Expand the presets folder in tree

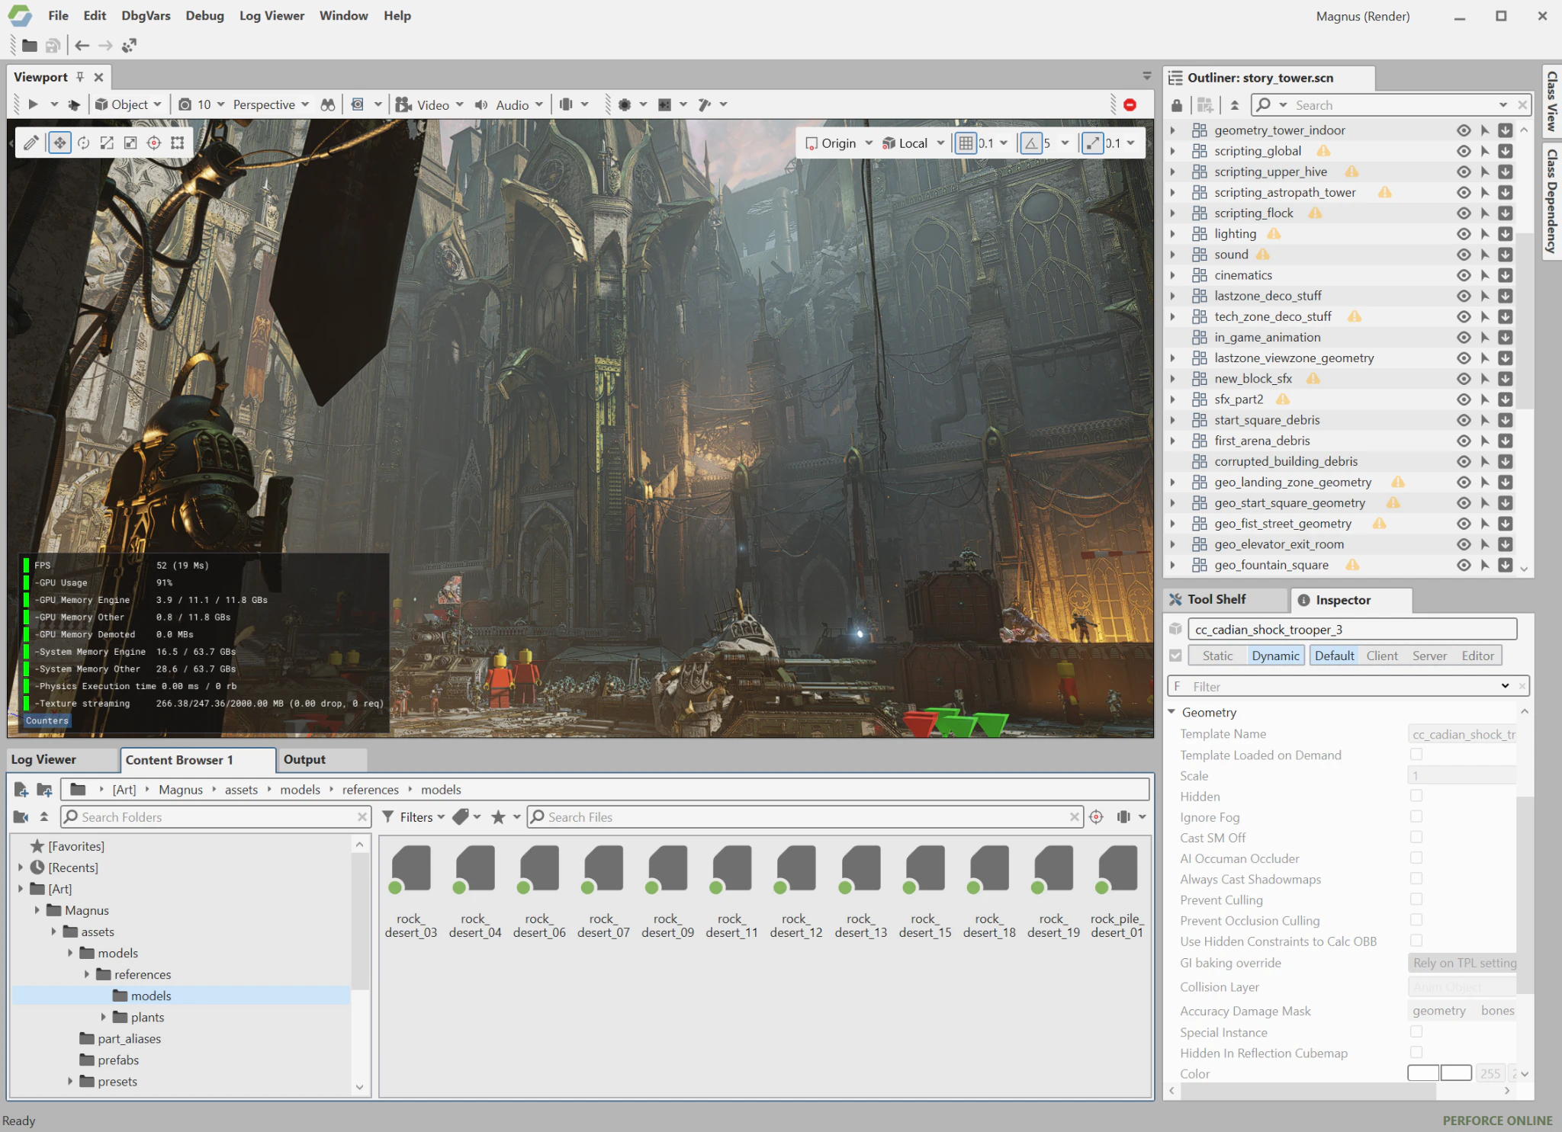click(x=70, y=1081)
